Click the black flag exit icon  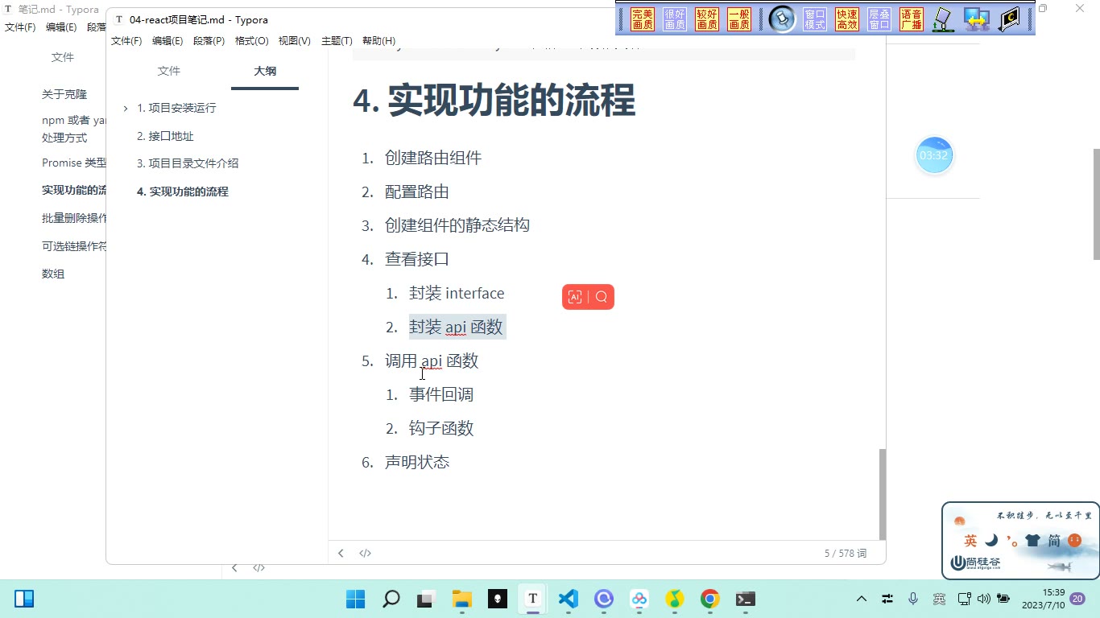(x=1010, y=19)
